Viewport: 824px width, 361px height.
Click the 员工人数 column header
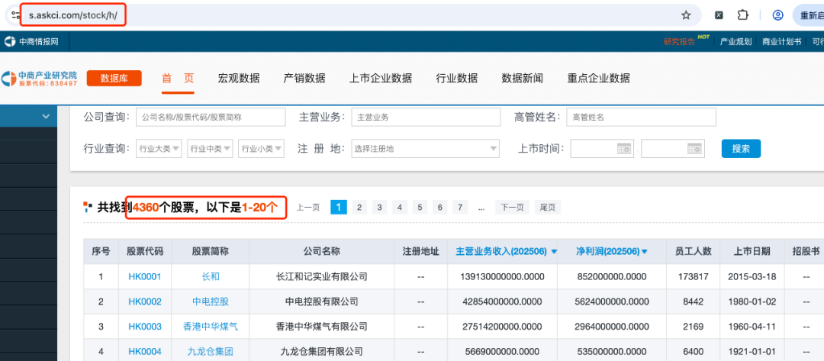click(x=693, y=251)
